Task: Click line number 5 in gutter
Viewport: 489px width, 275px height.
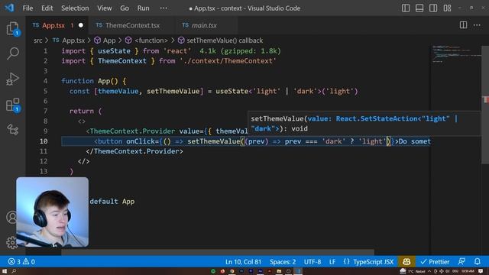Action: [46, 91]
